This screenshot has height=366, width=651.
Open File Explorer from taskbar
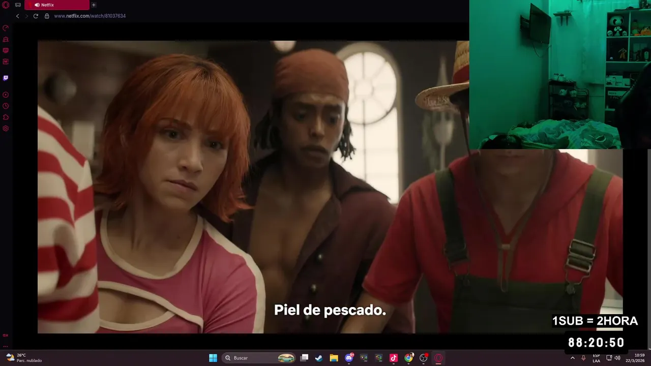(x=334, y=358)
